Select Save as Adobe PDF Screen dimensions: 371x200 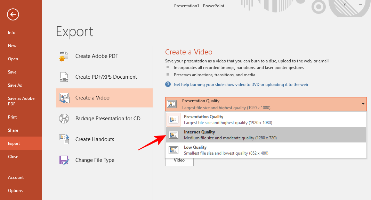pyautogui.click(x=21, y=101)
